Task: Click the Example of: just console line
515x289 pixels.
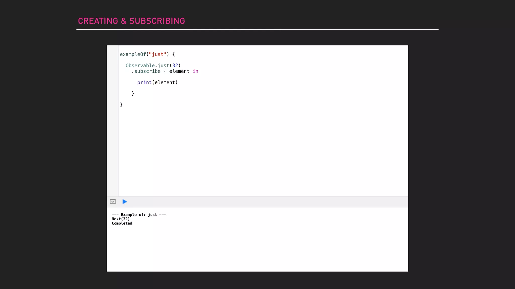Action: coord(139,215)
